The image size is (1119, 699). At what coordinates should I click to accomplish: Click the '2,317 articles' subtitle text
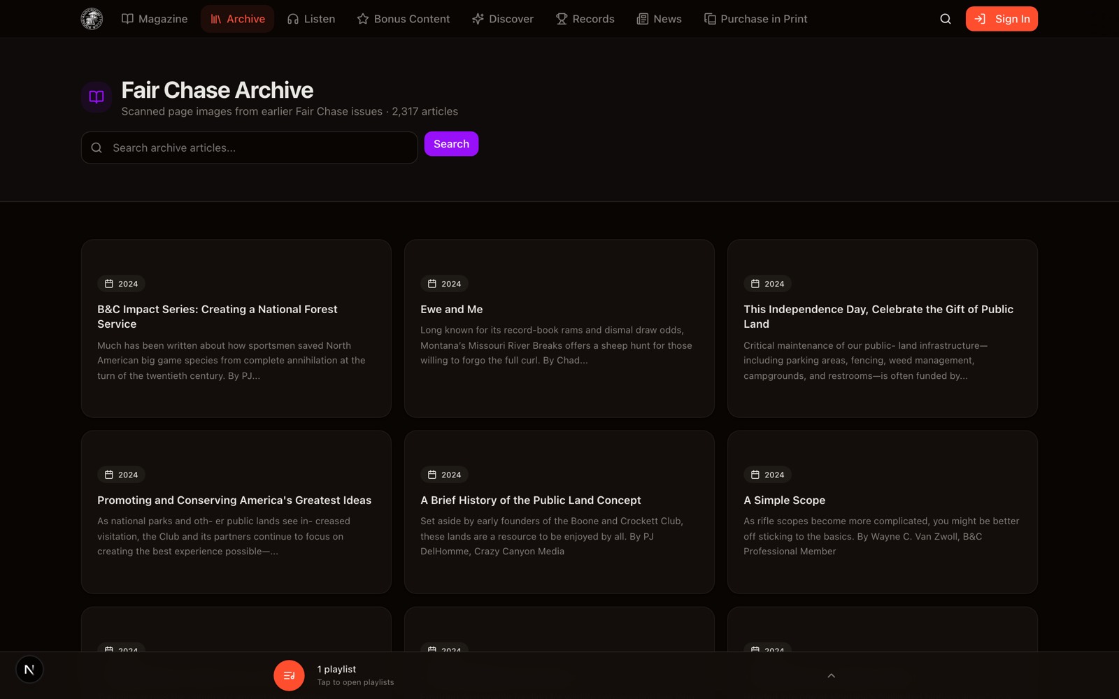tap(425, 111)
